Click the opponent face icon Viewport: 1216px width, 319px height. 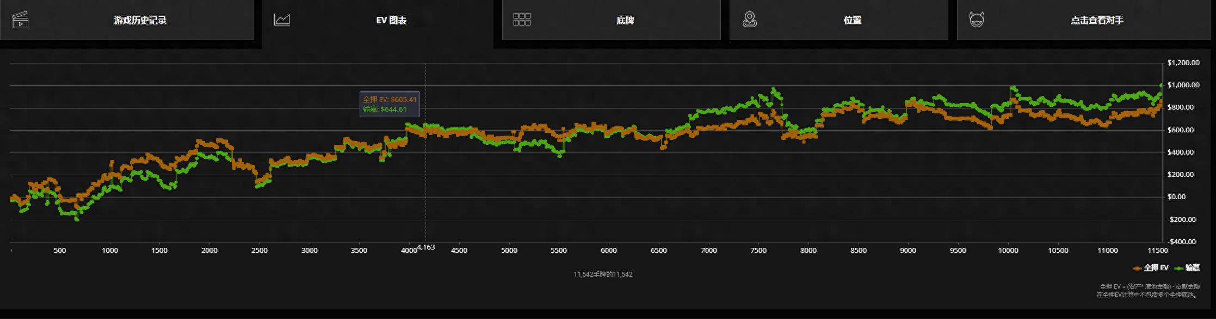[977, 20]
